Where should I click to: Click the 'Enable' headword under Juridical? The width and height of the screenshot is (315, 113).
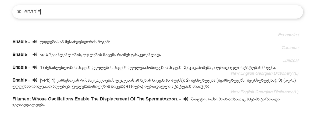click(x=20, y=67)
